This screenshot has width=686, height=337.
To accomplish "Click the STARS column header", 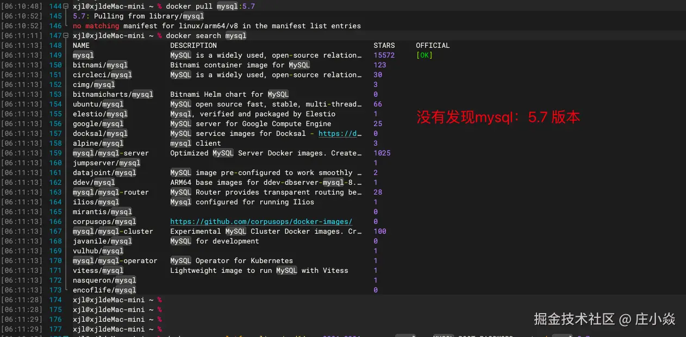I will (384, 46).
